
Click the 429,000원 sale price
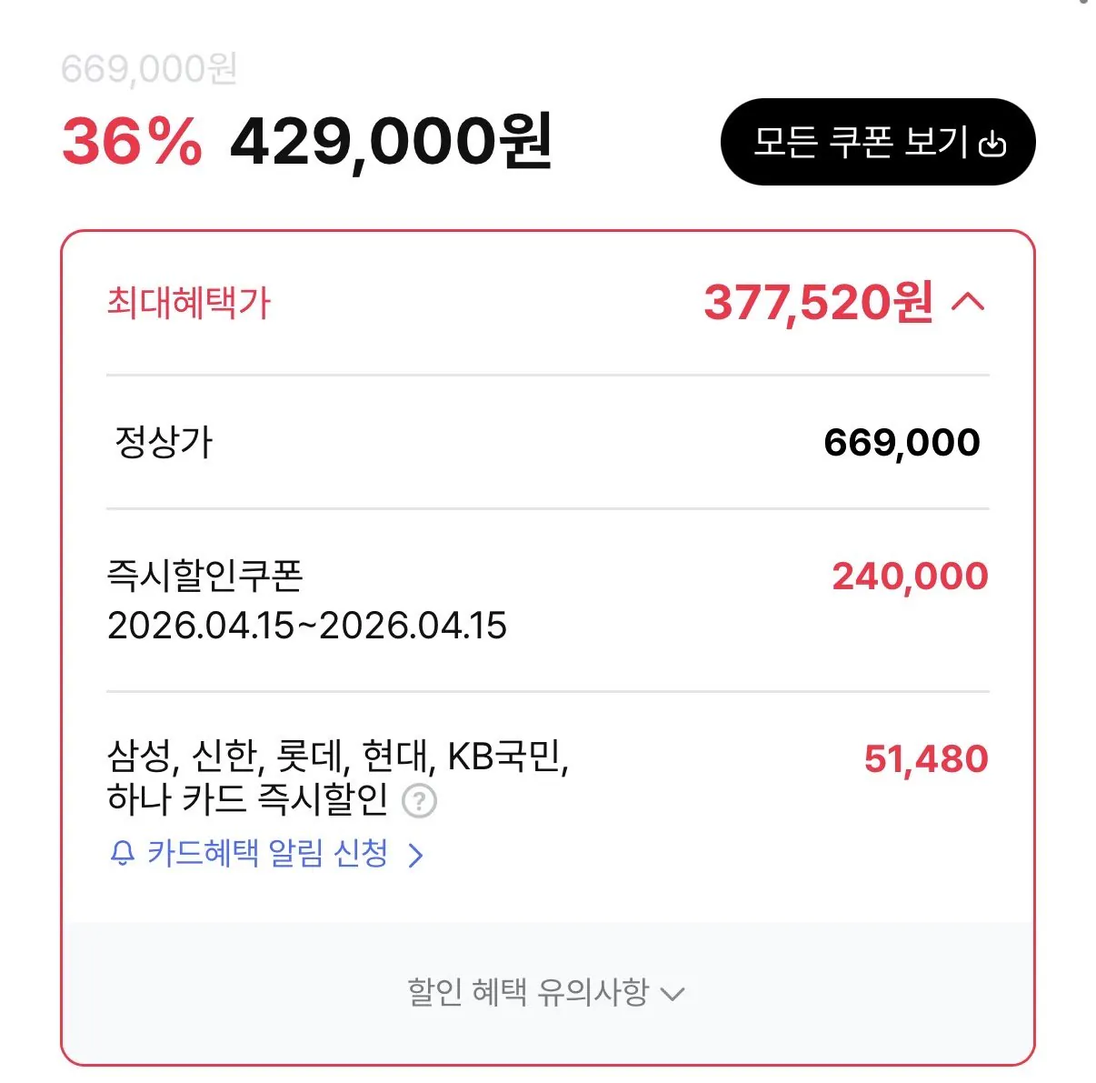391,143
